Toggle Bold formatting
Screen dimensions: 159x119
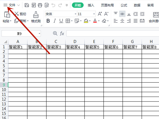click(x=48, y=21)
